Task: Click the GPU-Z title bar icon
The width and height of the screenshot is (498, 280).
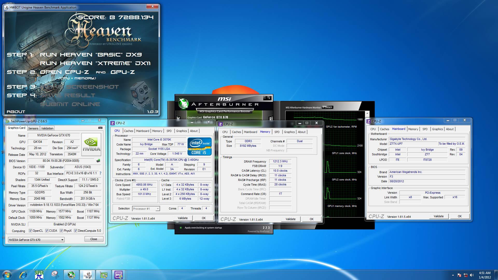Action: click(x=8, y=121)
